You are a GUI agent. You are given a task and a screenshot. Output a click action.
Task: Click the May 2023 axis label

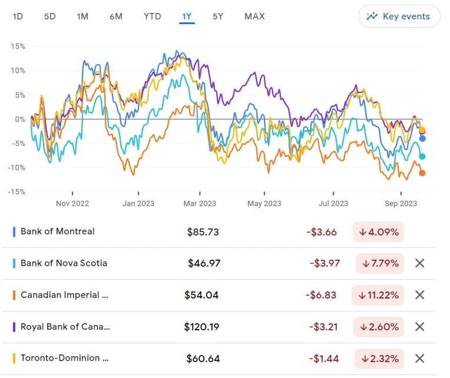(264, 203)
